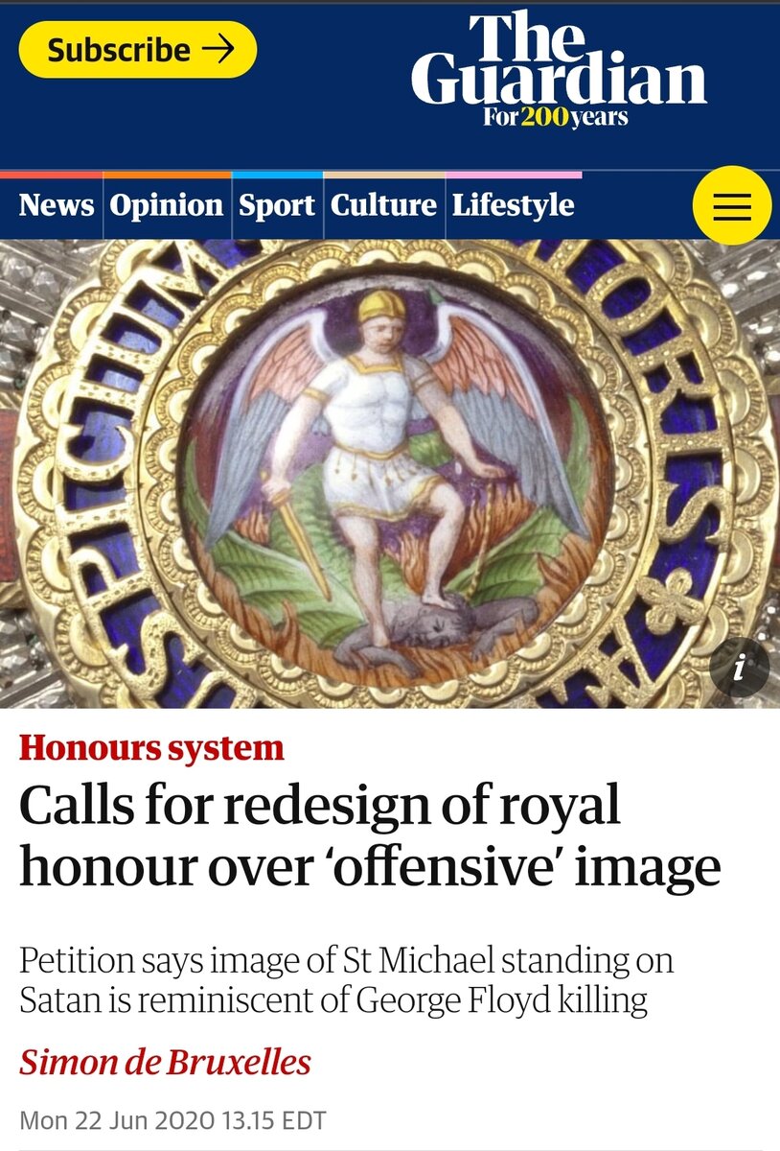Click the Subscribe button

(x=138, y=50)
